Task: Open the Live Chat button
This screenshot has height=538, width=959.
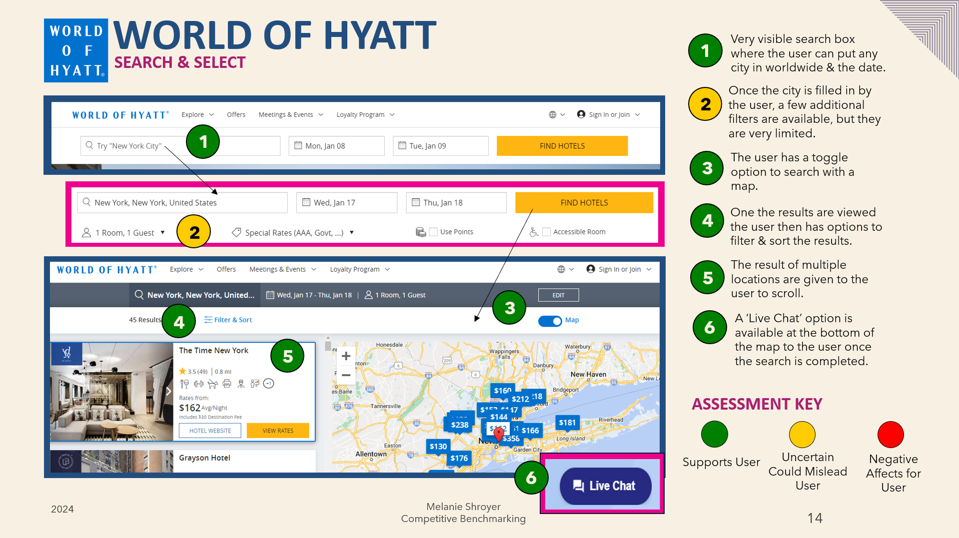Action: [605, 486]
